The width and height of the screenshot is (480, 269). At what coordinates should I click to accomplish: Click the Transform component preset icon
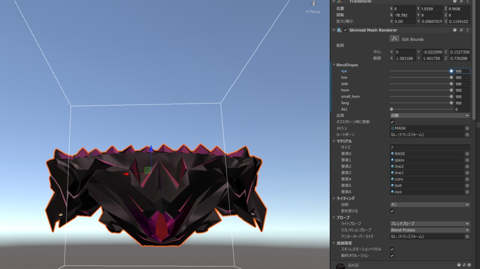461,1
